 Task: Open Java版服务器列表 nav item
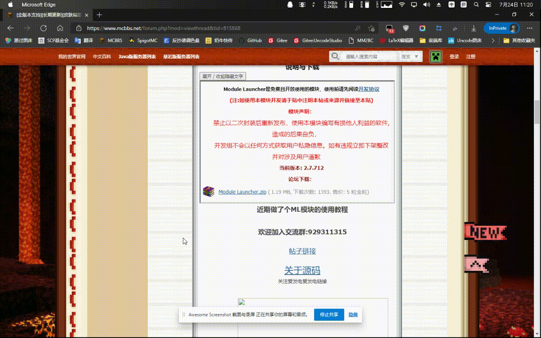pyautogui.click(x=137, y=56)
